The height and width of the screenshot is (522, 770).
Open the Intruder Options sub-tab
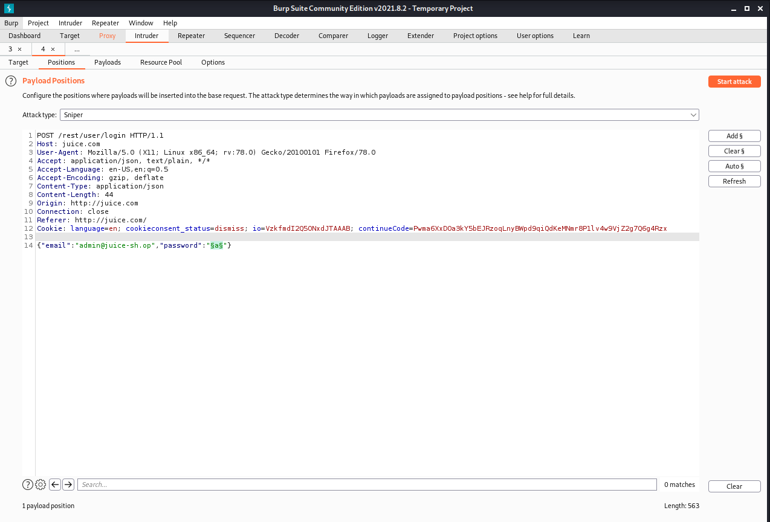[x=213, y=62]
